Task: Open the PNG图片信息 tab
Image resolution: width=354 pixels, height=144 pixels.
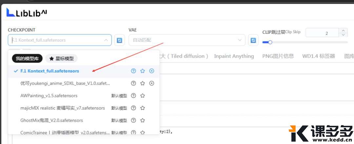Action: coord(278,56)
